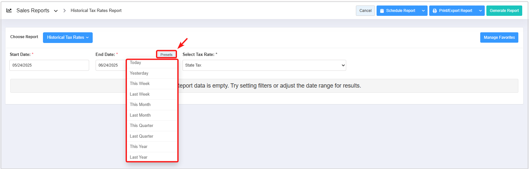Click the Print/Export Report printer icon
This screenshot has height=169, width=529.
435,11
